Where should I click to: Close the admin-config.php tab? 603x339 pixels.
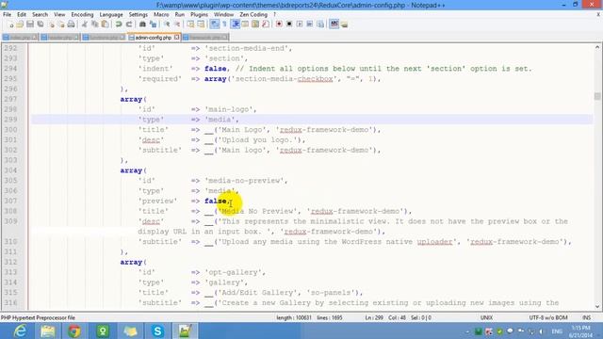click(176, 38)
